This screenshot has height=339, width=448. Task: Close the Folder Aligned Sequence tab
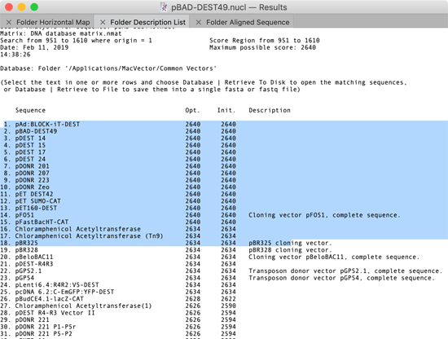point(199,22)
